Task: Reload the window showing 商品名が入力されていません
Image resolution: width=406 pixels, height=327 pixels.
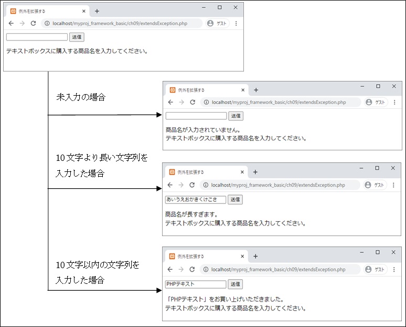Action: click(193, 103)
